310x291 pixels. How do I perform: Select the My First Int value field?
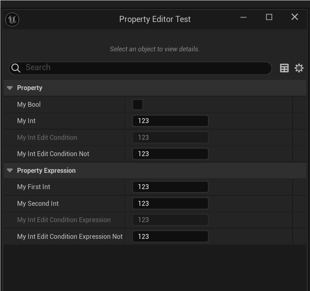coord(170,187)
